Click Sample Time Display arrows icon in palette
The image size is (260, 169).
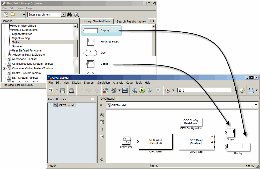tap(102, 129)
